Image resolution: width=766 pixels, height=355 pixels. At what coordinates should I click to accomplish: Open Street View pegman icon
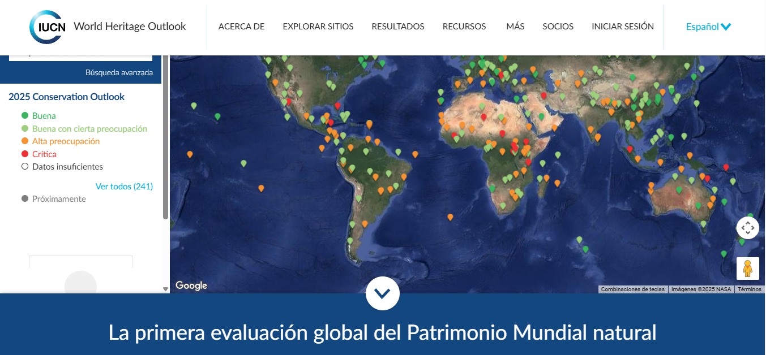[747, 268]
